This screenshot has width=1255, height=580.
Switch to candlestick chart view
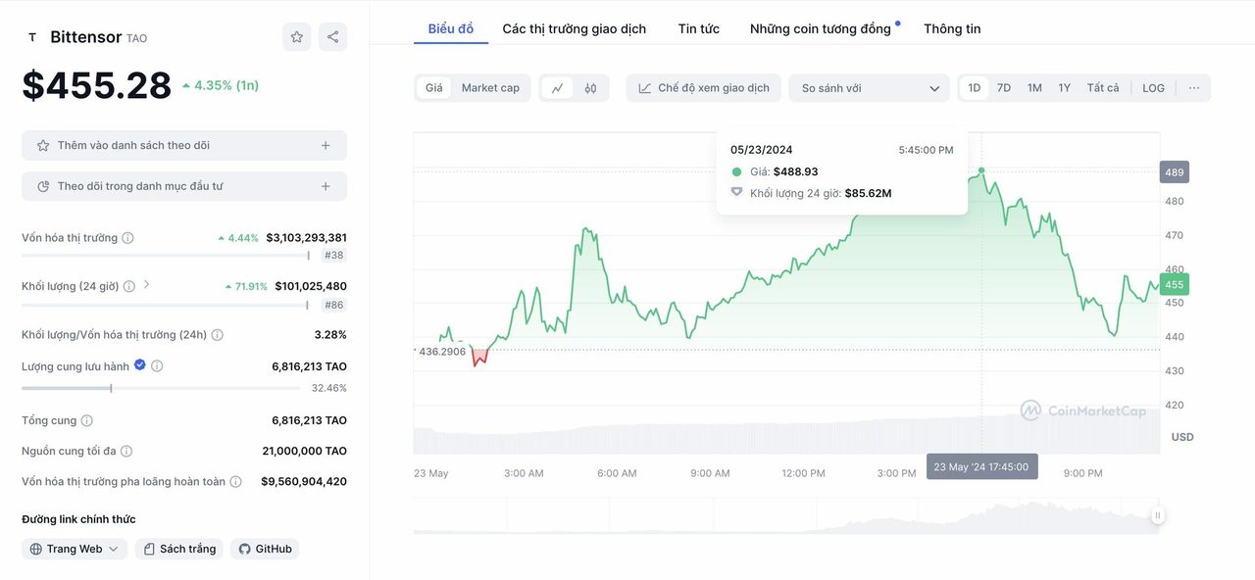point(590,88)
